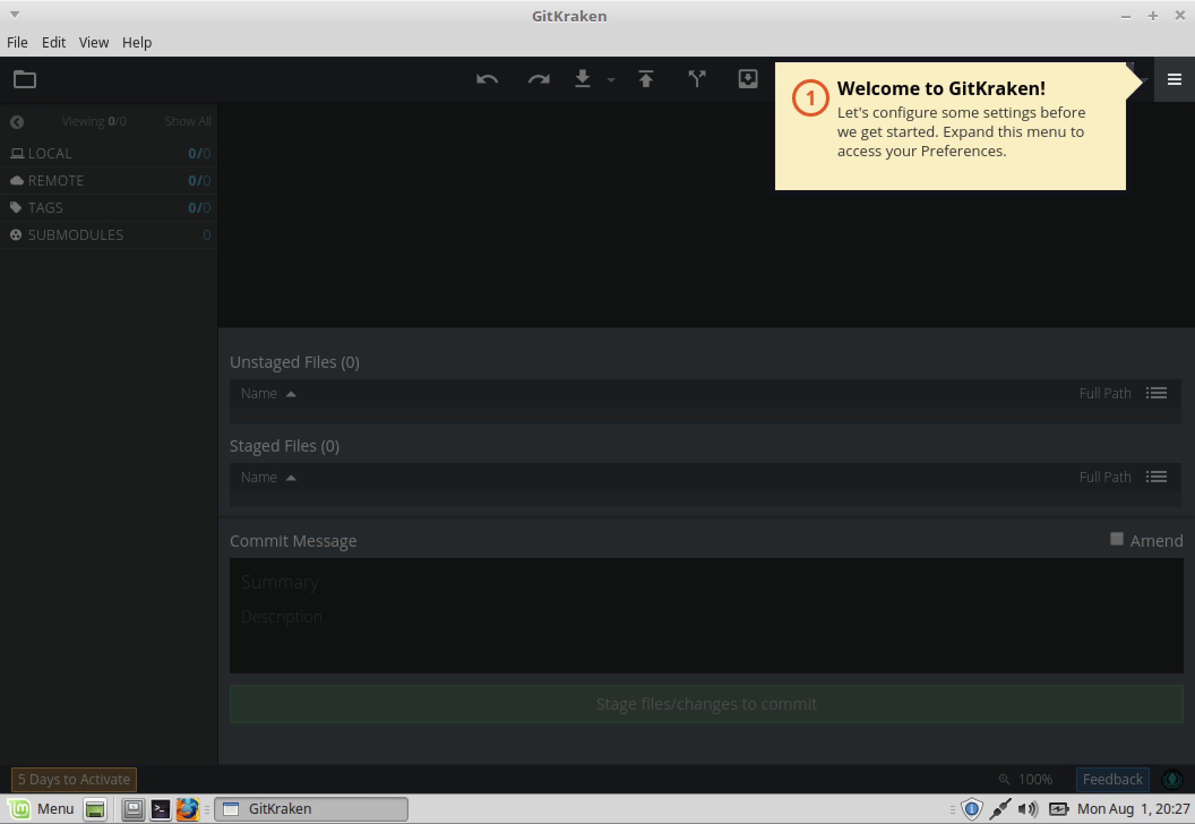This screenshot has width=1195, height=824.
Task: Click the zoom magnifier icon
Action: tap(1004, 779)
